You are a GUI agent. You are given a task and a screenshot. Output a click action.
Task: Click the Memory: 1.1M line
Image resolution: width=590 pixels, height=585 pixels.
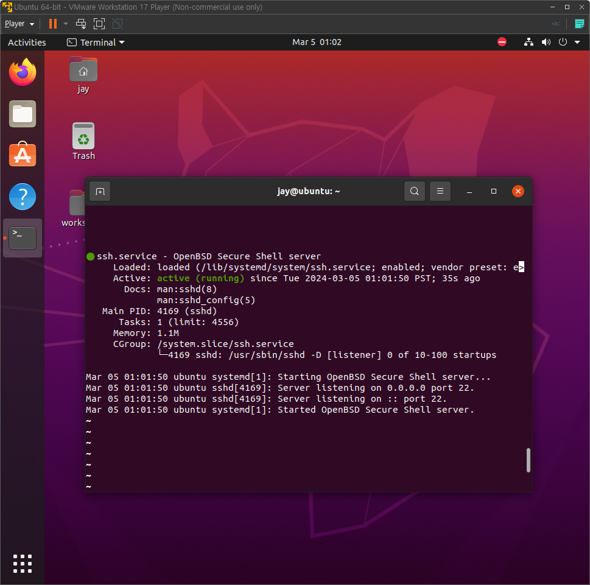146,333
